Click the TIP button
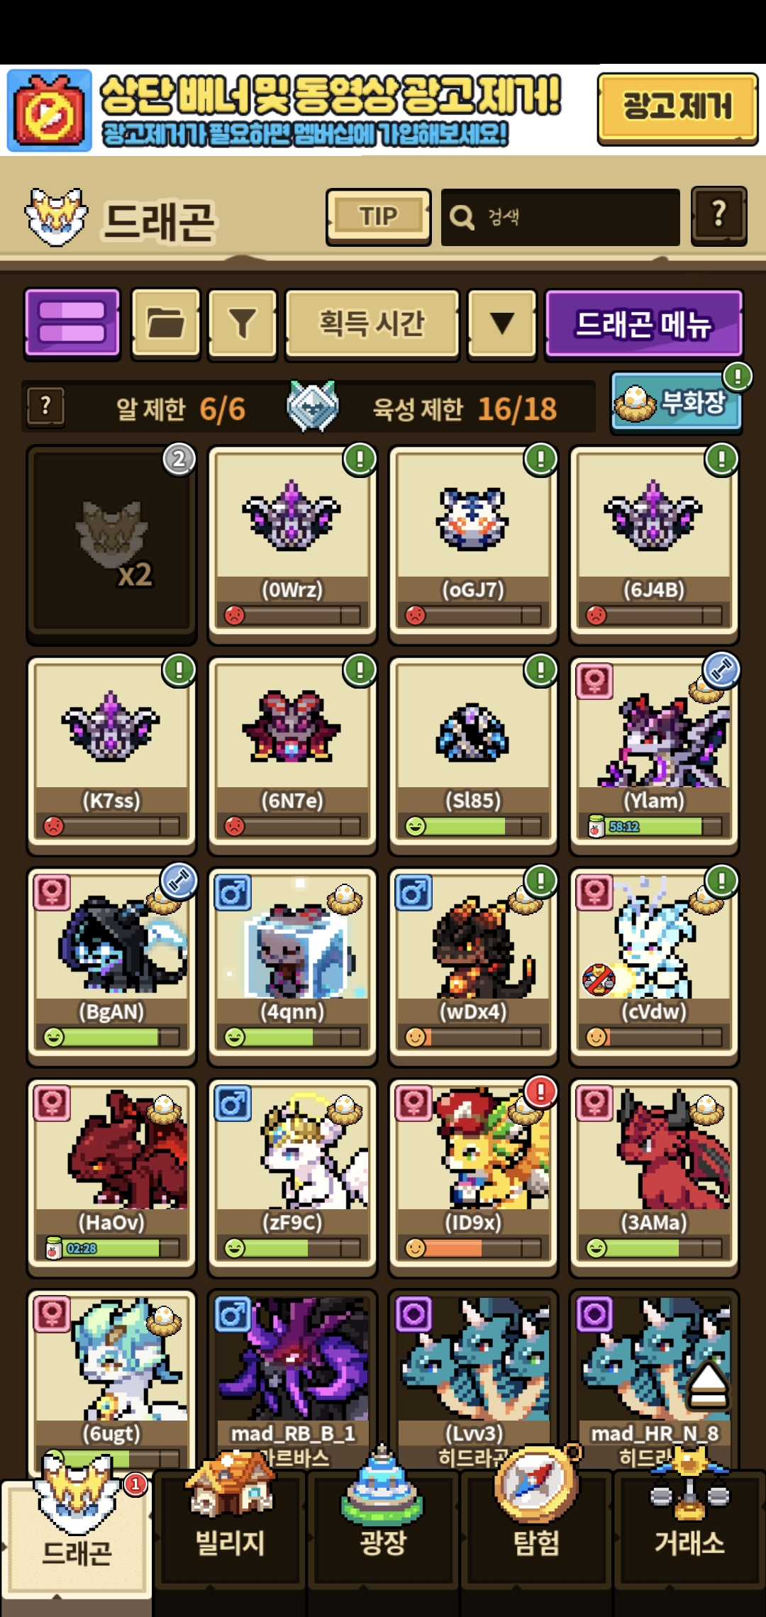This screenshot has height=1617, width=766. 378,216
